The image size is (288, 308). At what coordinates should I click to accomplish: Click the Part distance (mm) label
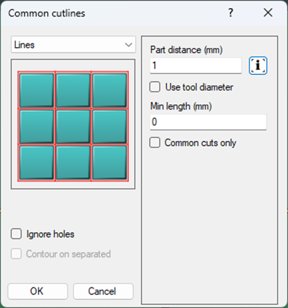[186, 50]
